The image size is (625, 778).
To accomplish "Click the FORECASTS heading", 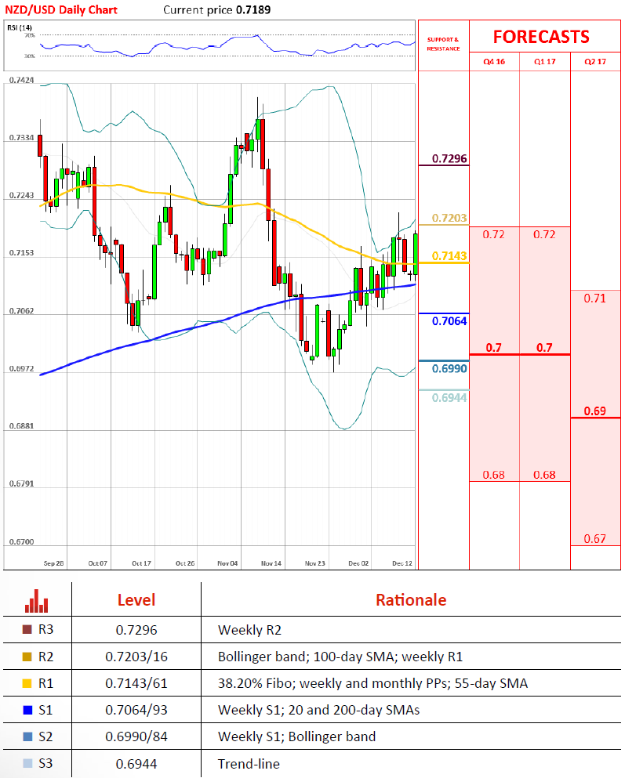I will click(x=541, y=37).
